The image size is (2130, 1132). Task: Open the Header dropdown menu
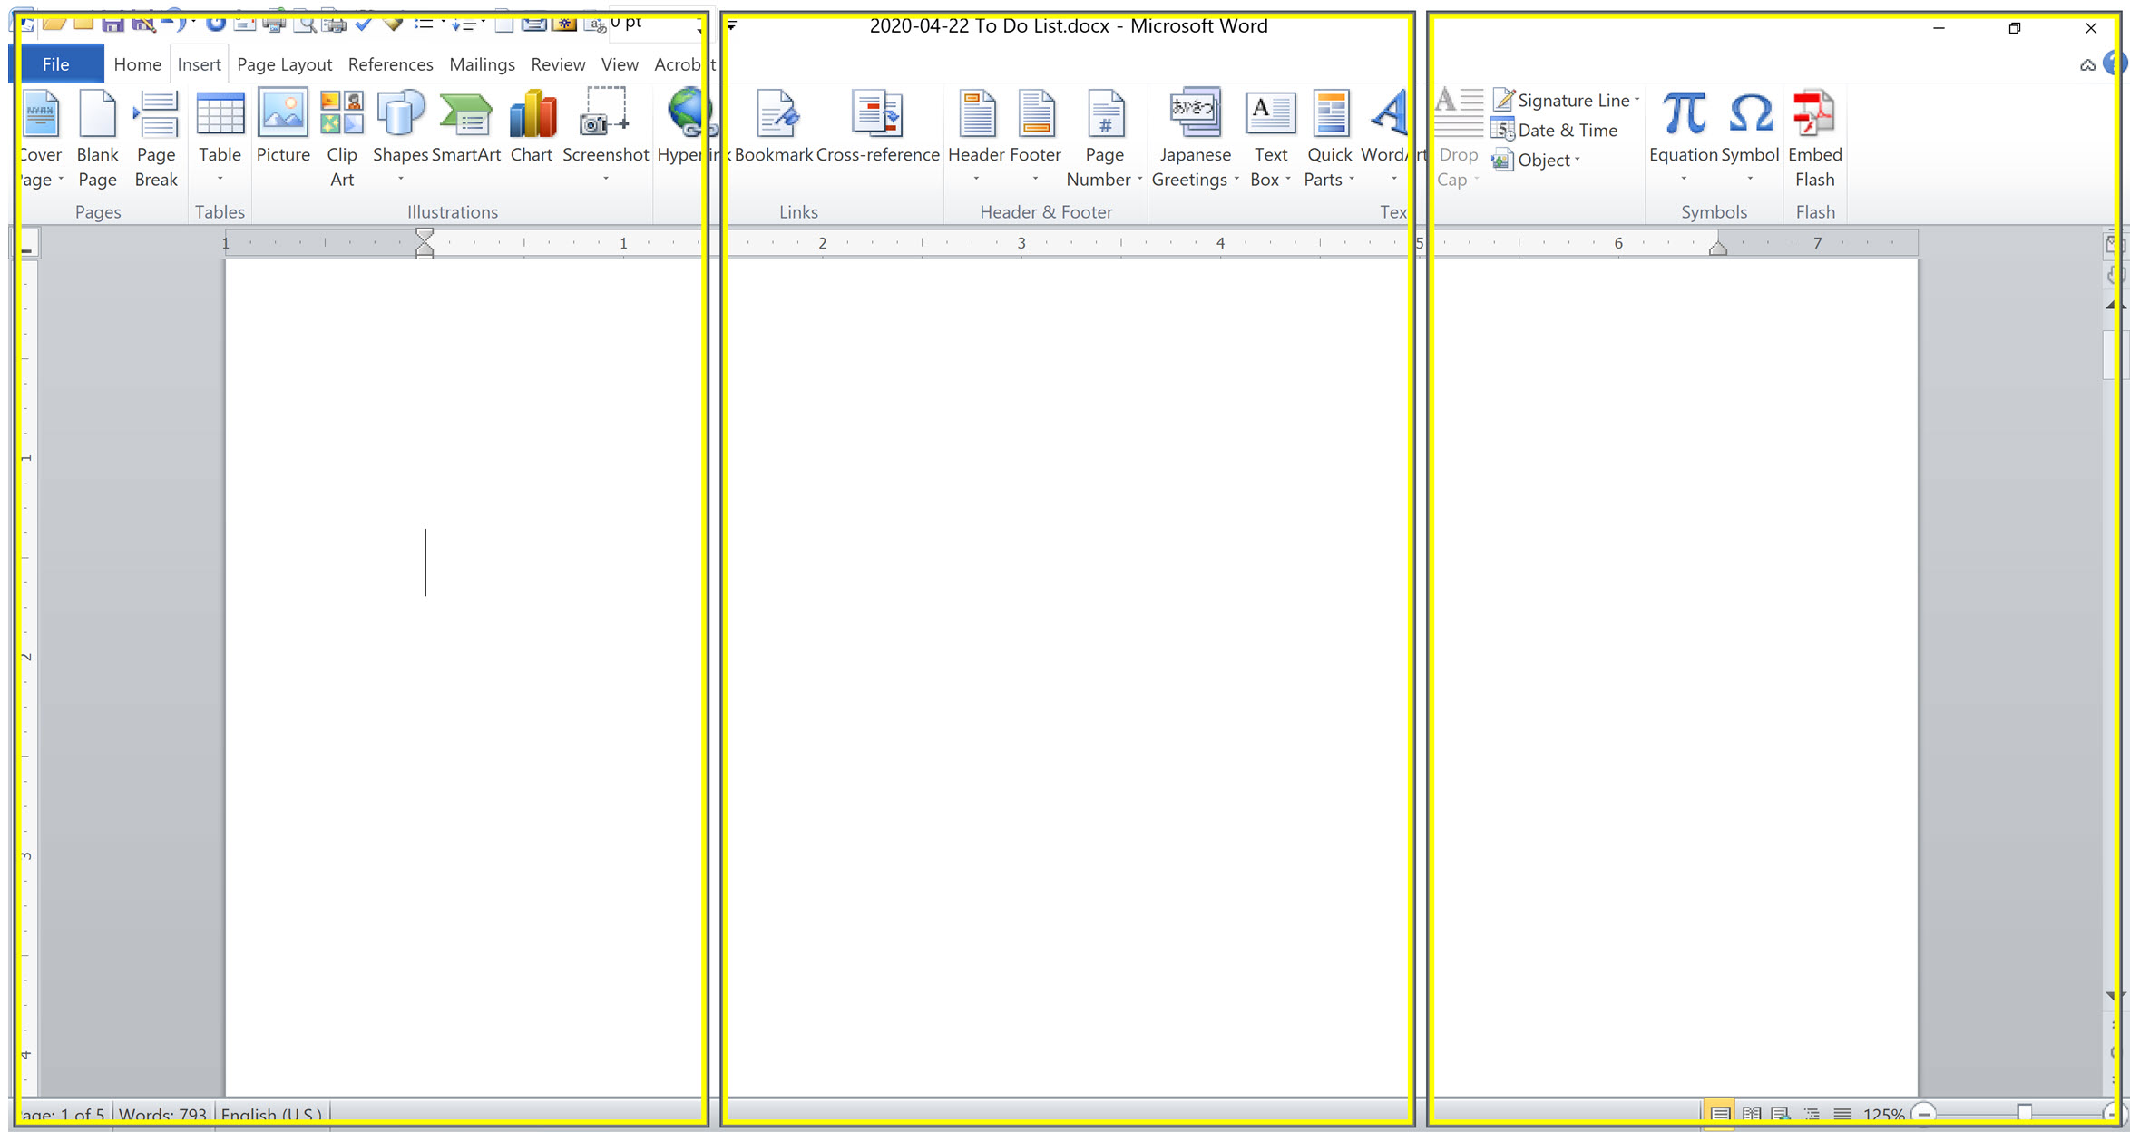[976, 179]
